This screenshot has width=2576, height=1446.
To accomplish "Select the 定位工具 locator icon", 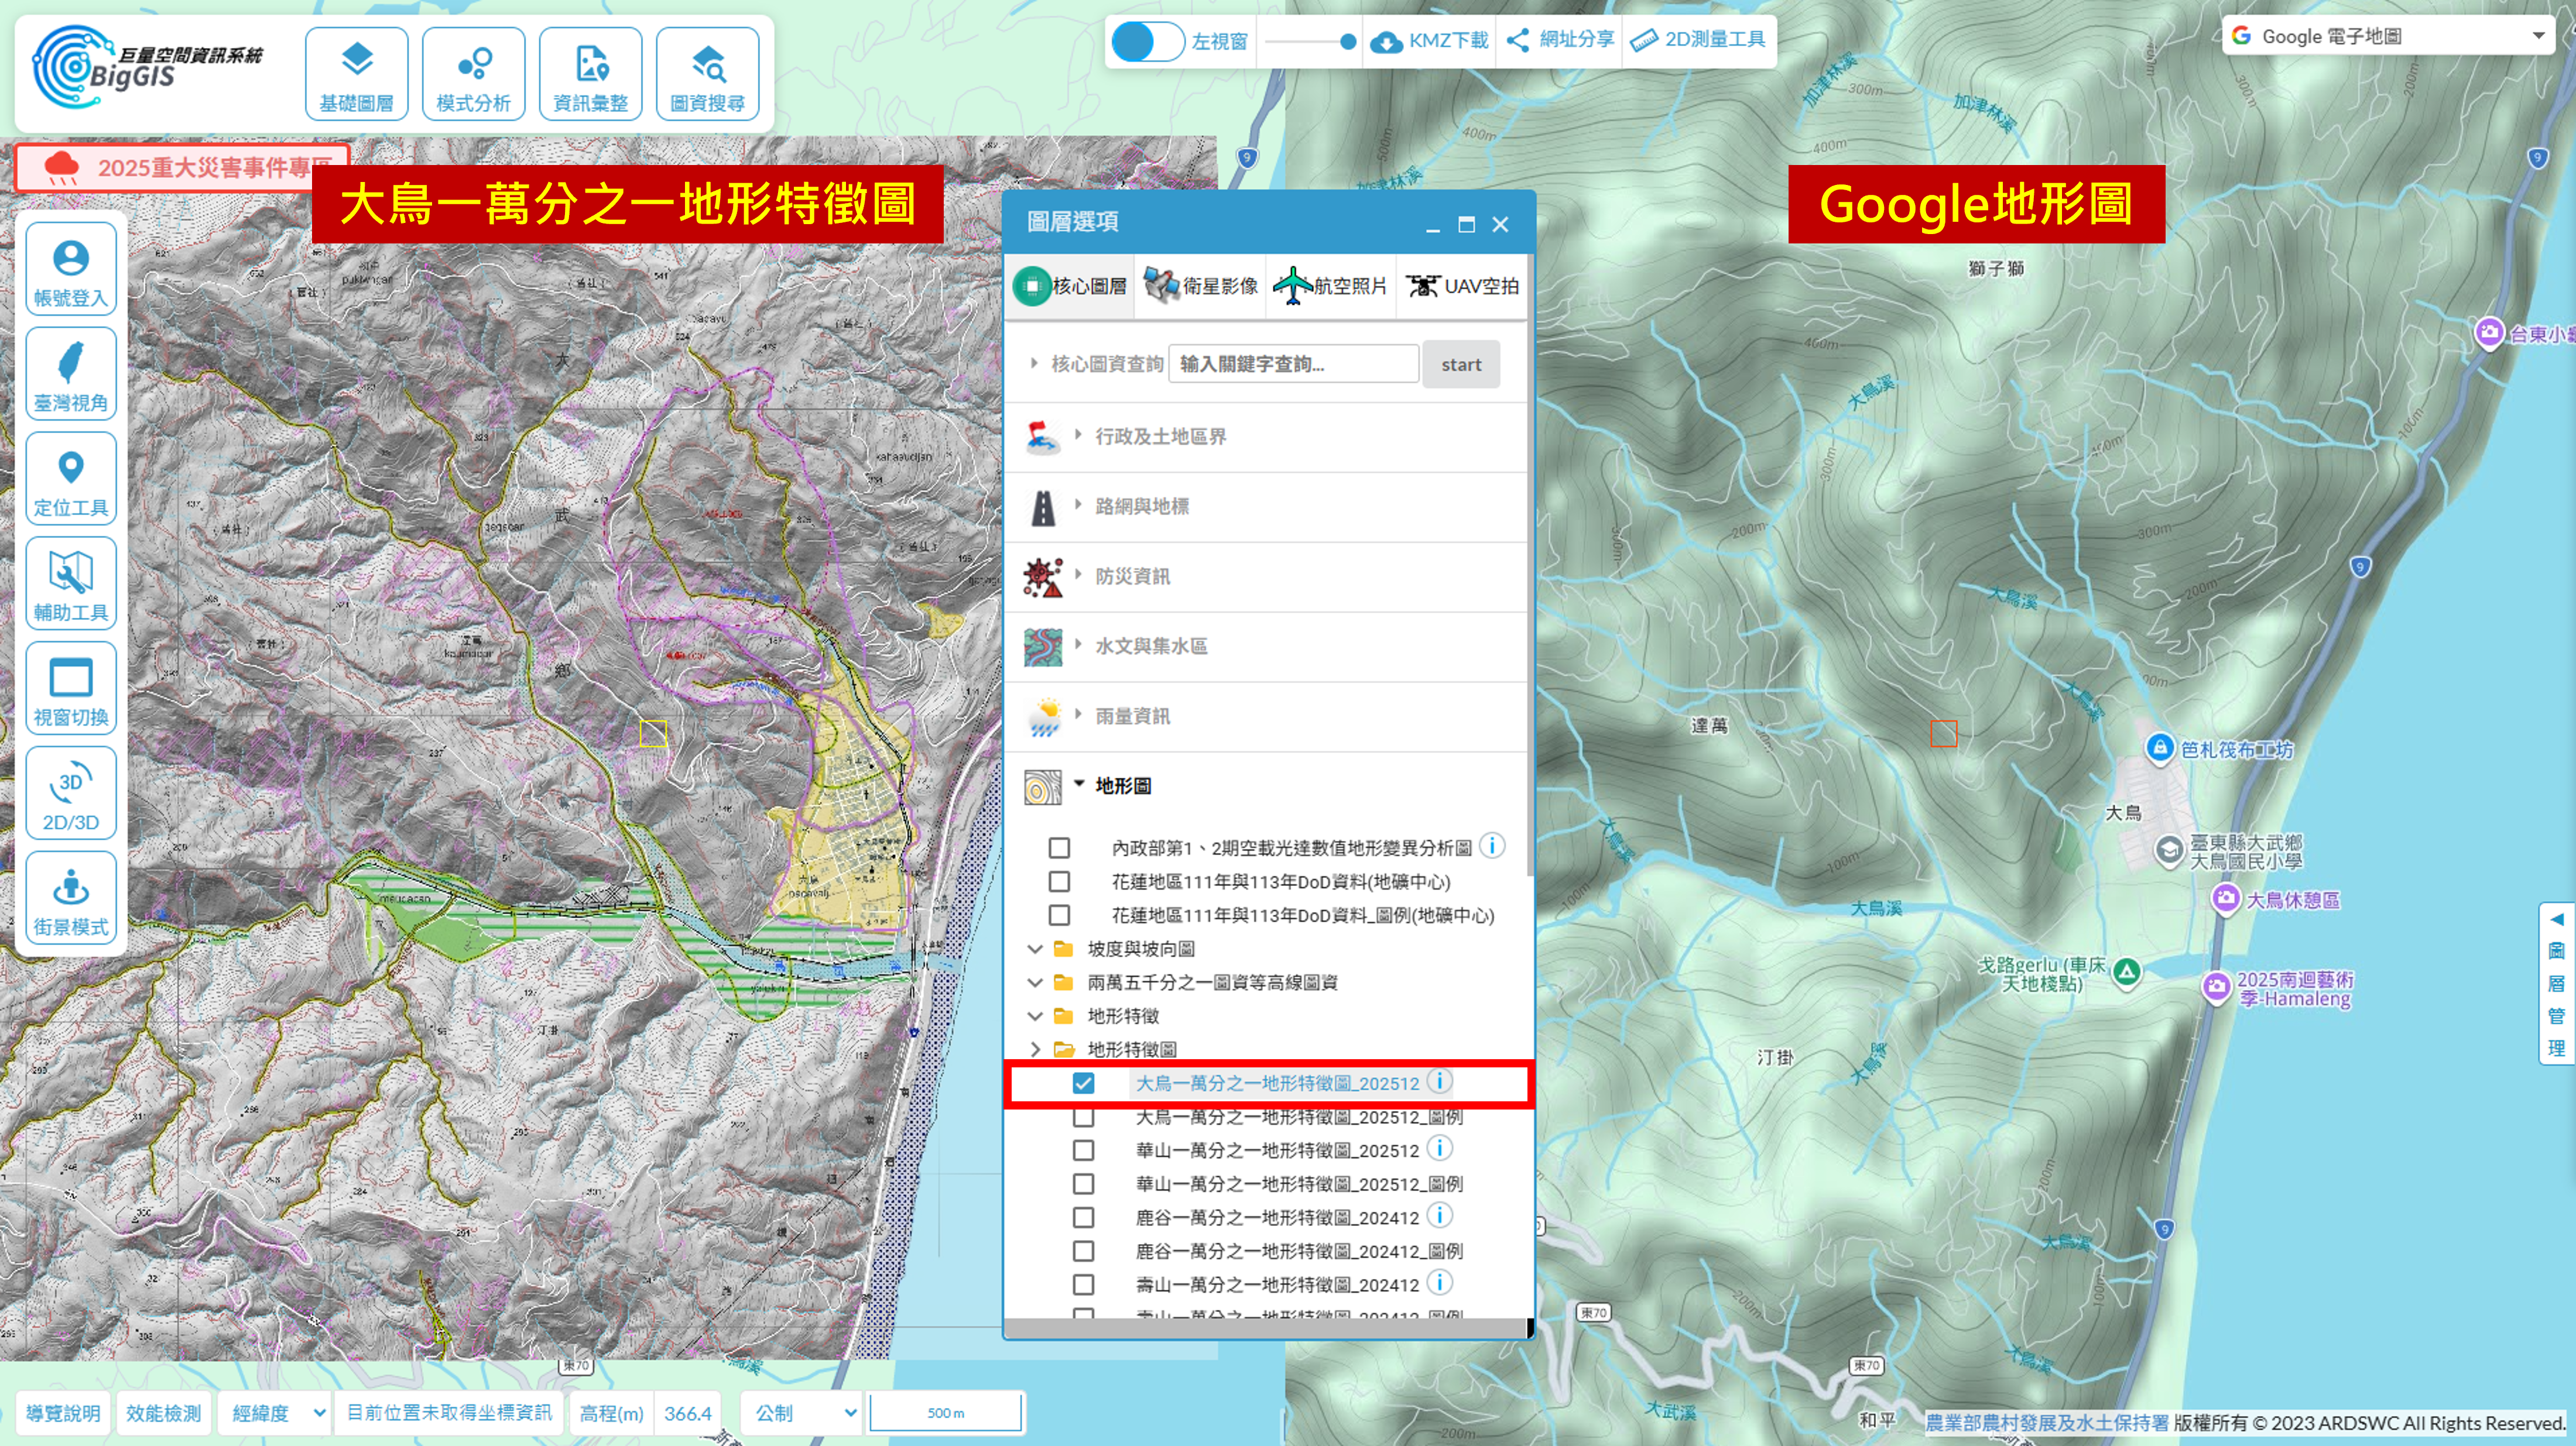I will [71, 480].
